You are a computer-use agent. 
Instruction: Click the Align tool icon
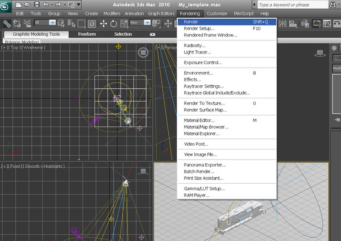(293, 23)
